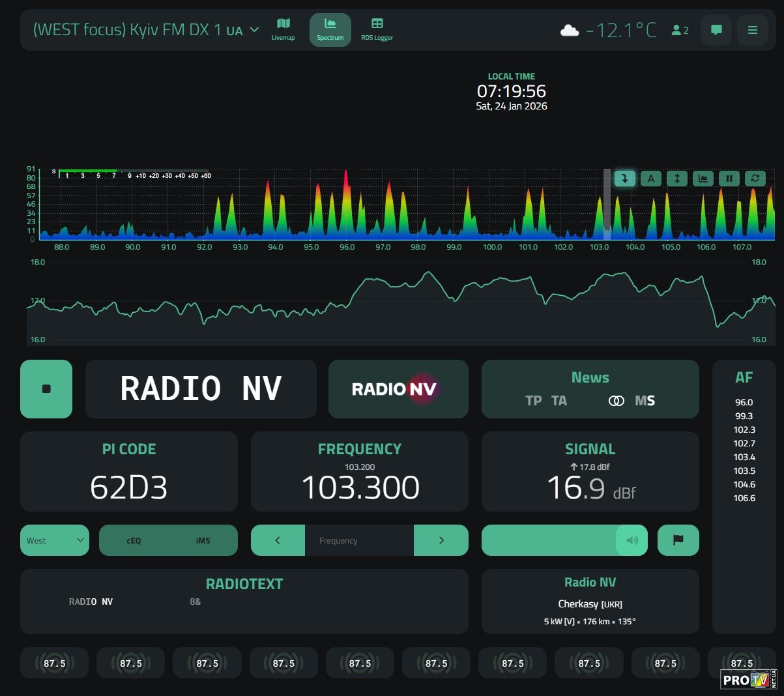This screenshot has width=784, height=696.
Task: Select alternative frequency 99.3
Action: (744, 416)
